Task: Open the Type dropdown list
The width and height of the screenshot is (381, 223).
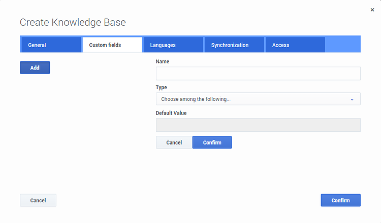Action: point(258,99)
